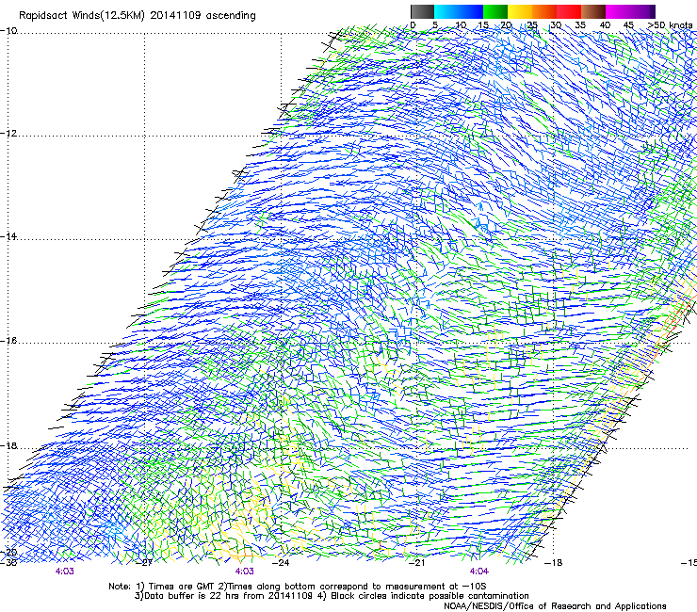Select the green 15-20 knots color swatch
Viewport: 697px width, 612px height.
[x=495, y=11]
